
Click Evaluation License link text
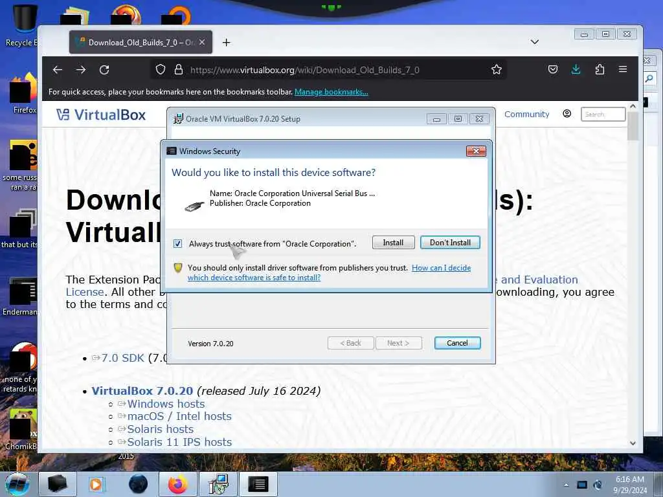[539, 280]
